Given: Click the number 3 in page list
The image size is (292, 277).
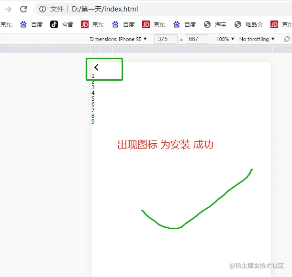Looking at the screenshot, I should (x=93, y=87).
